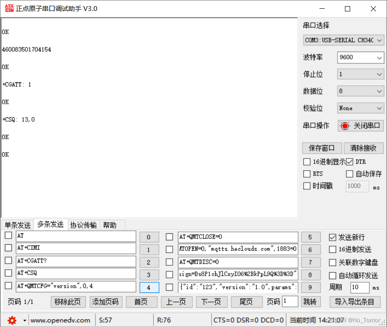Click the 关闭串口 button
387x327 pixels.
point(361,126)
